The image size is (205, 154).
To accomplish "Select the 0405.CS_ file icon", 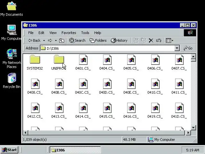I will (x=131, y=60).
